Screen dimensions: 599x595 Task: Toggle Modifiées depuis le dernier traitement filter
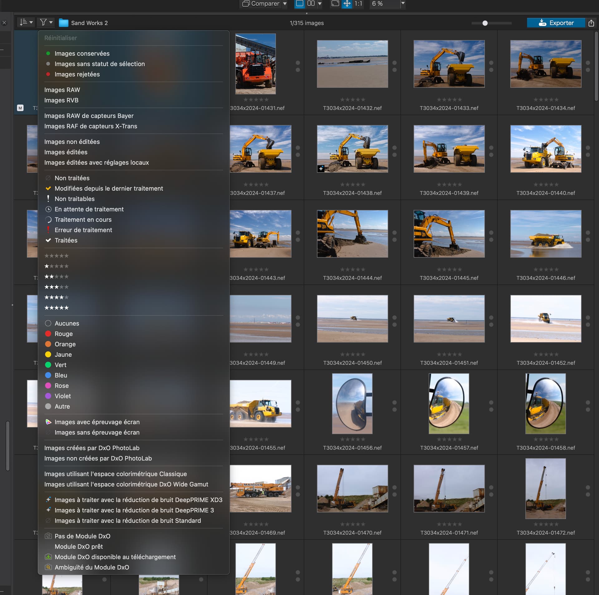109,189
